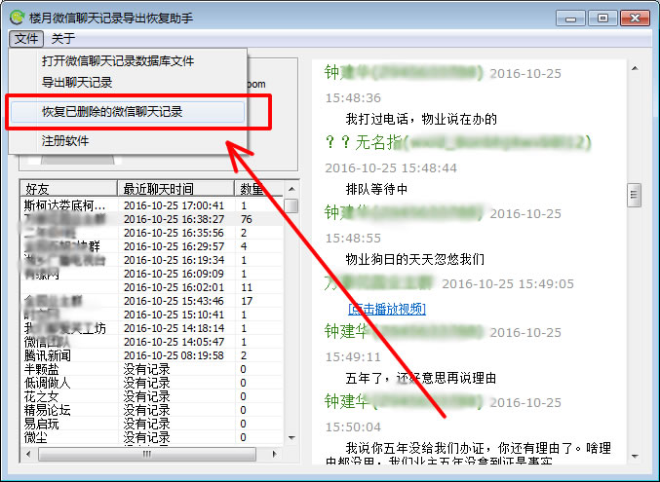Open the 关于 menu
This screenshot has height=482, width=660.
click(63, 39)
